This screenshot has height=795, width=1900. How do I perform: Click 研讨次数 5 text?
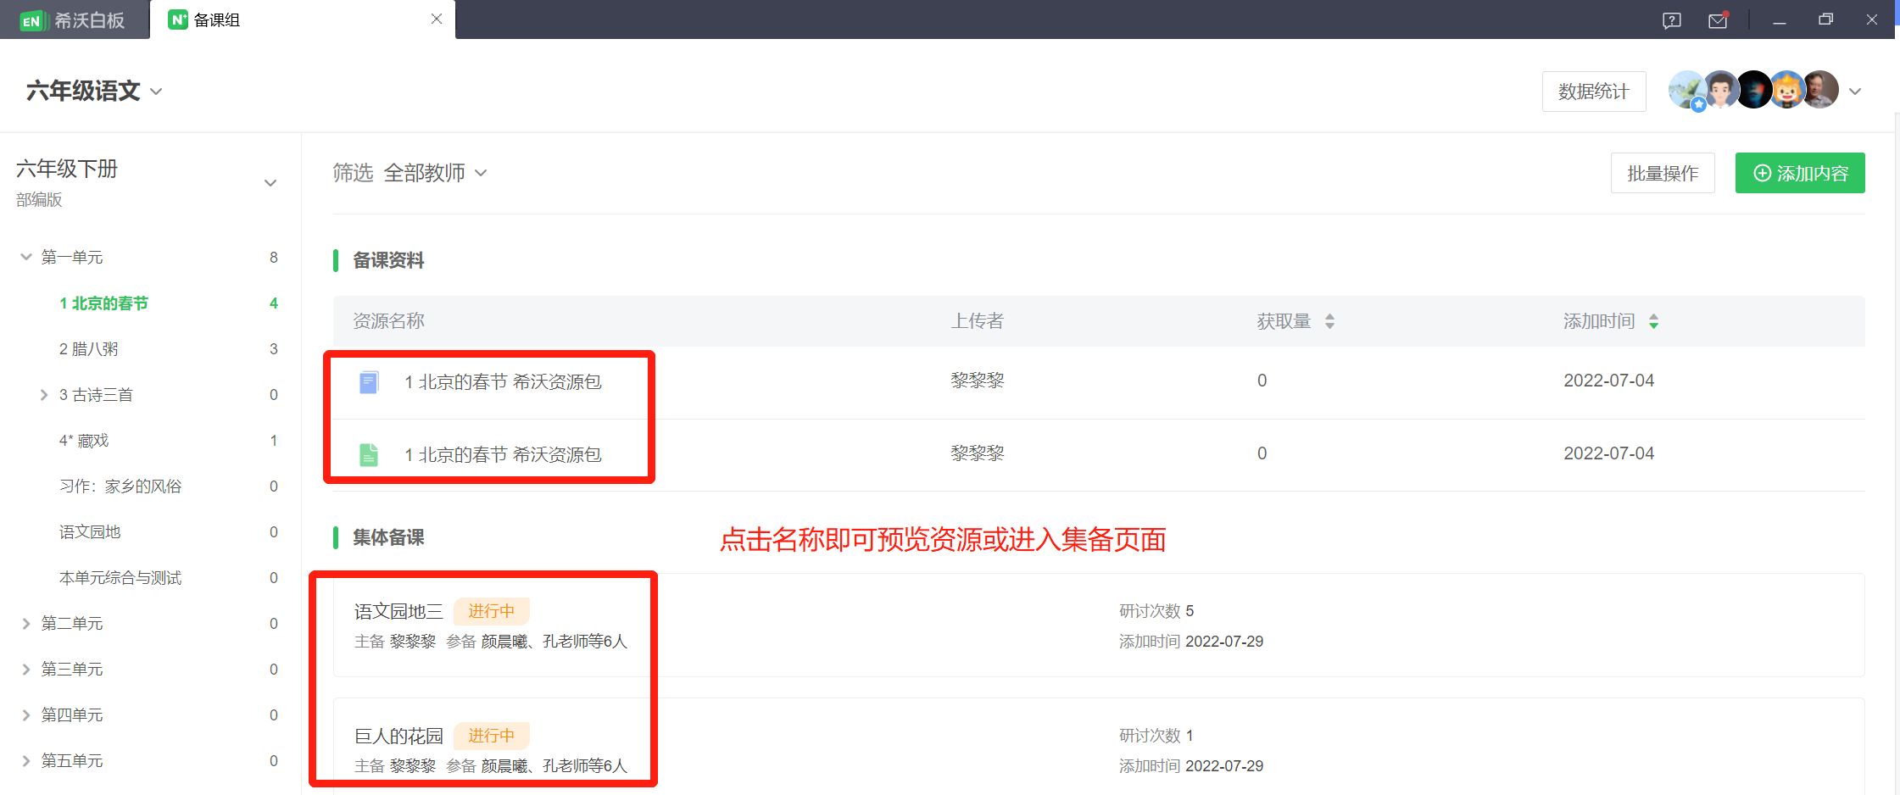tap(1156, 611)
